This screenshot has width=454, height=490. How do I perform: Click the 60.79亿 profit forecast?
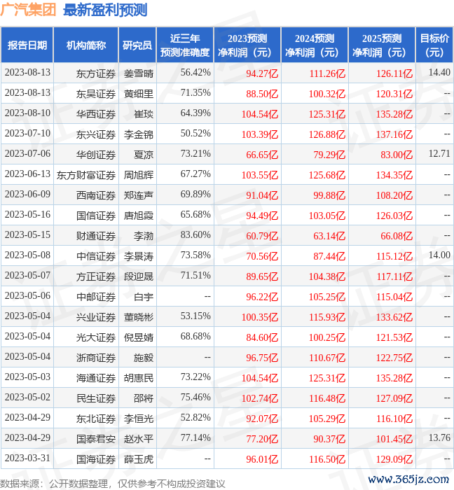tap(262, 237)
